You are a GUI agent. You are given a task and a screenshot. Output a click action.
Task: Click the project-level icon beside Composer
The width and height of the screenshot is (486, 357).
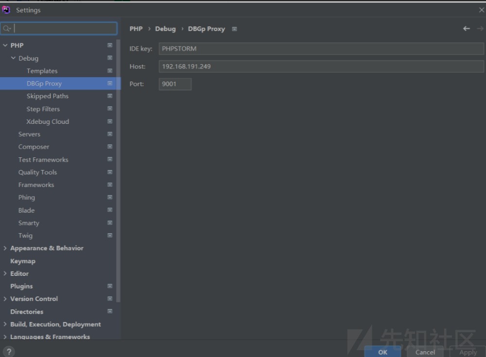point(110,147)
